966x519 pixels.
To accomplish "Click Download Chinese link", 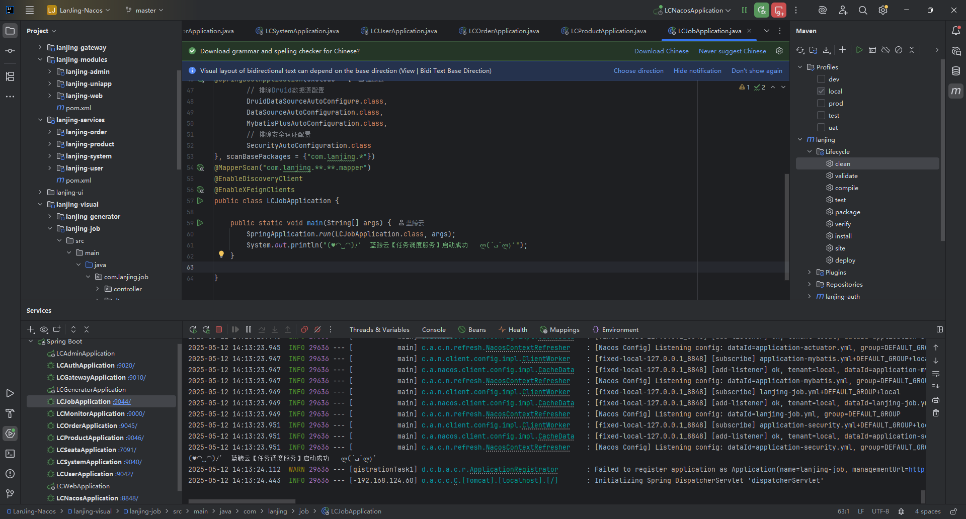I will [661, 51].
